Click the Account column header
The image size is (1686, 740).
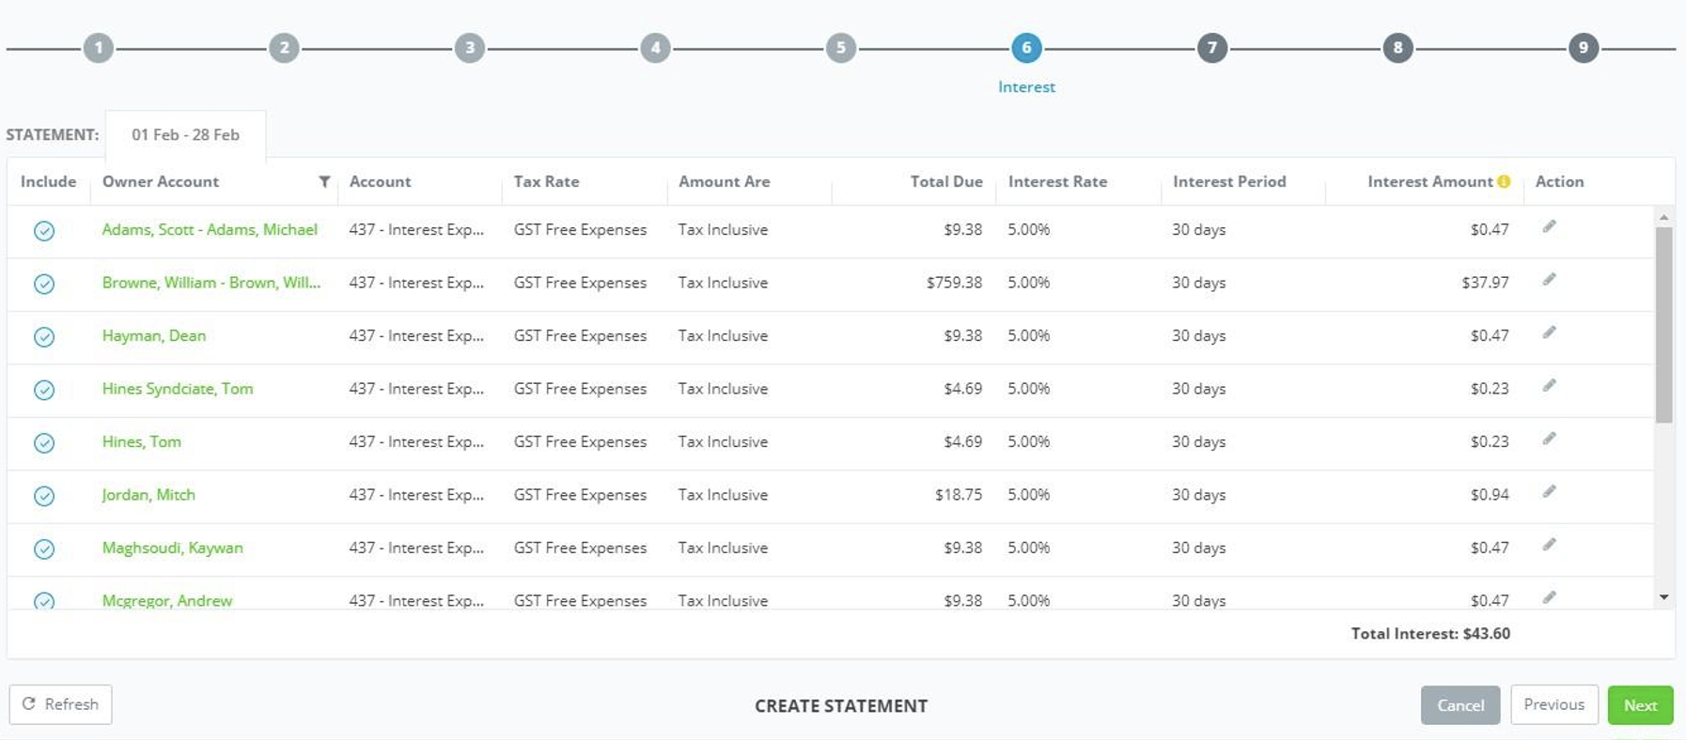380,181
